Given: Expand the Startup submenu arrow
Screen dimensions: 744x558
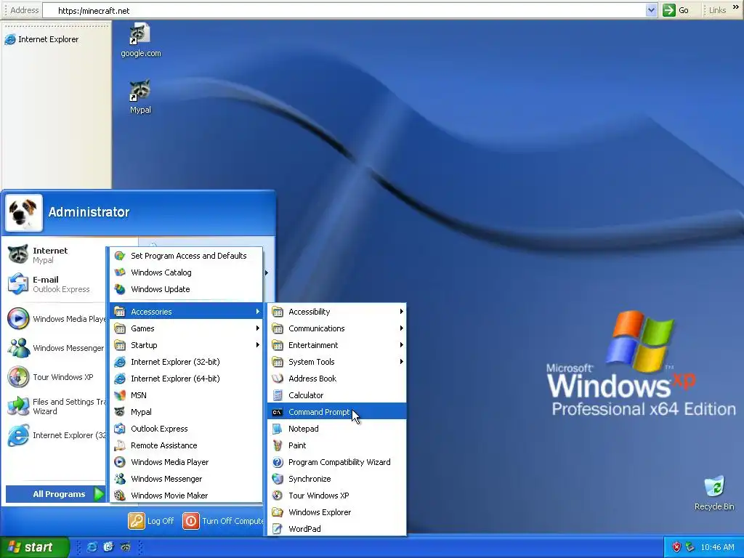Looking at the screenshot, I should pyautogui.click(x=258, y=345).
